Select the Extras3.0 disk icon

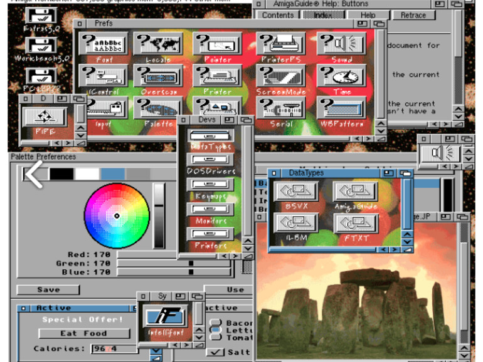point(41,16)
